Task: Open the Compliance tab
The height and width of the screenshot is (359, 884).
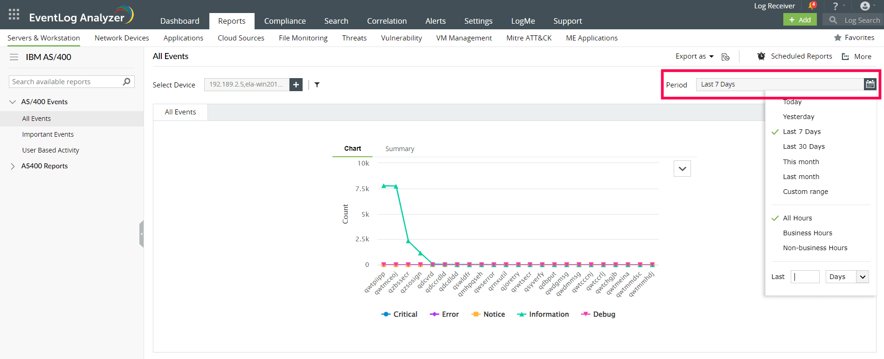Action: (x=285, y=21)
